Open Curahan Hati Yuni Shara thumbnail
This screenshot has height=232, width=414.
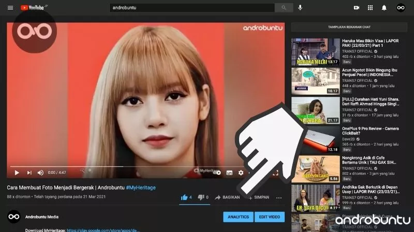pos(316,110)
